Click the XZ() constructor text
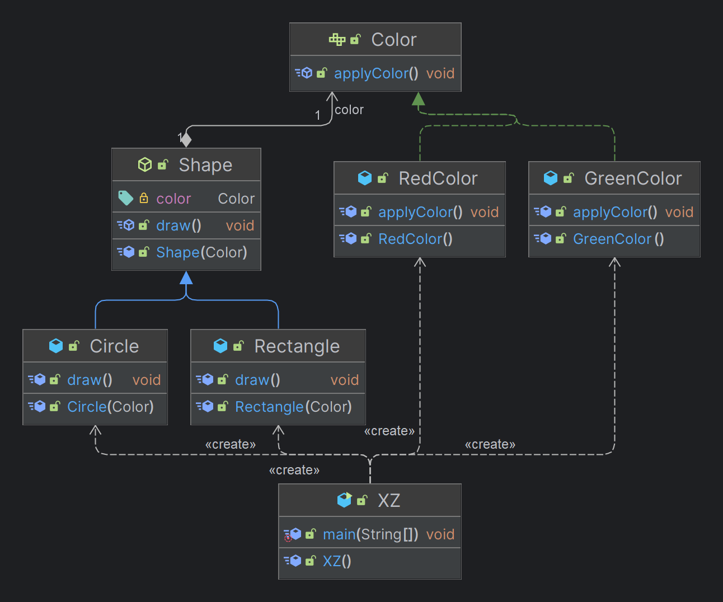The image size is (723, 602). [337, 561]
